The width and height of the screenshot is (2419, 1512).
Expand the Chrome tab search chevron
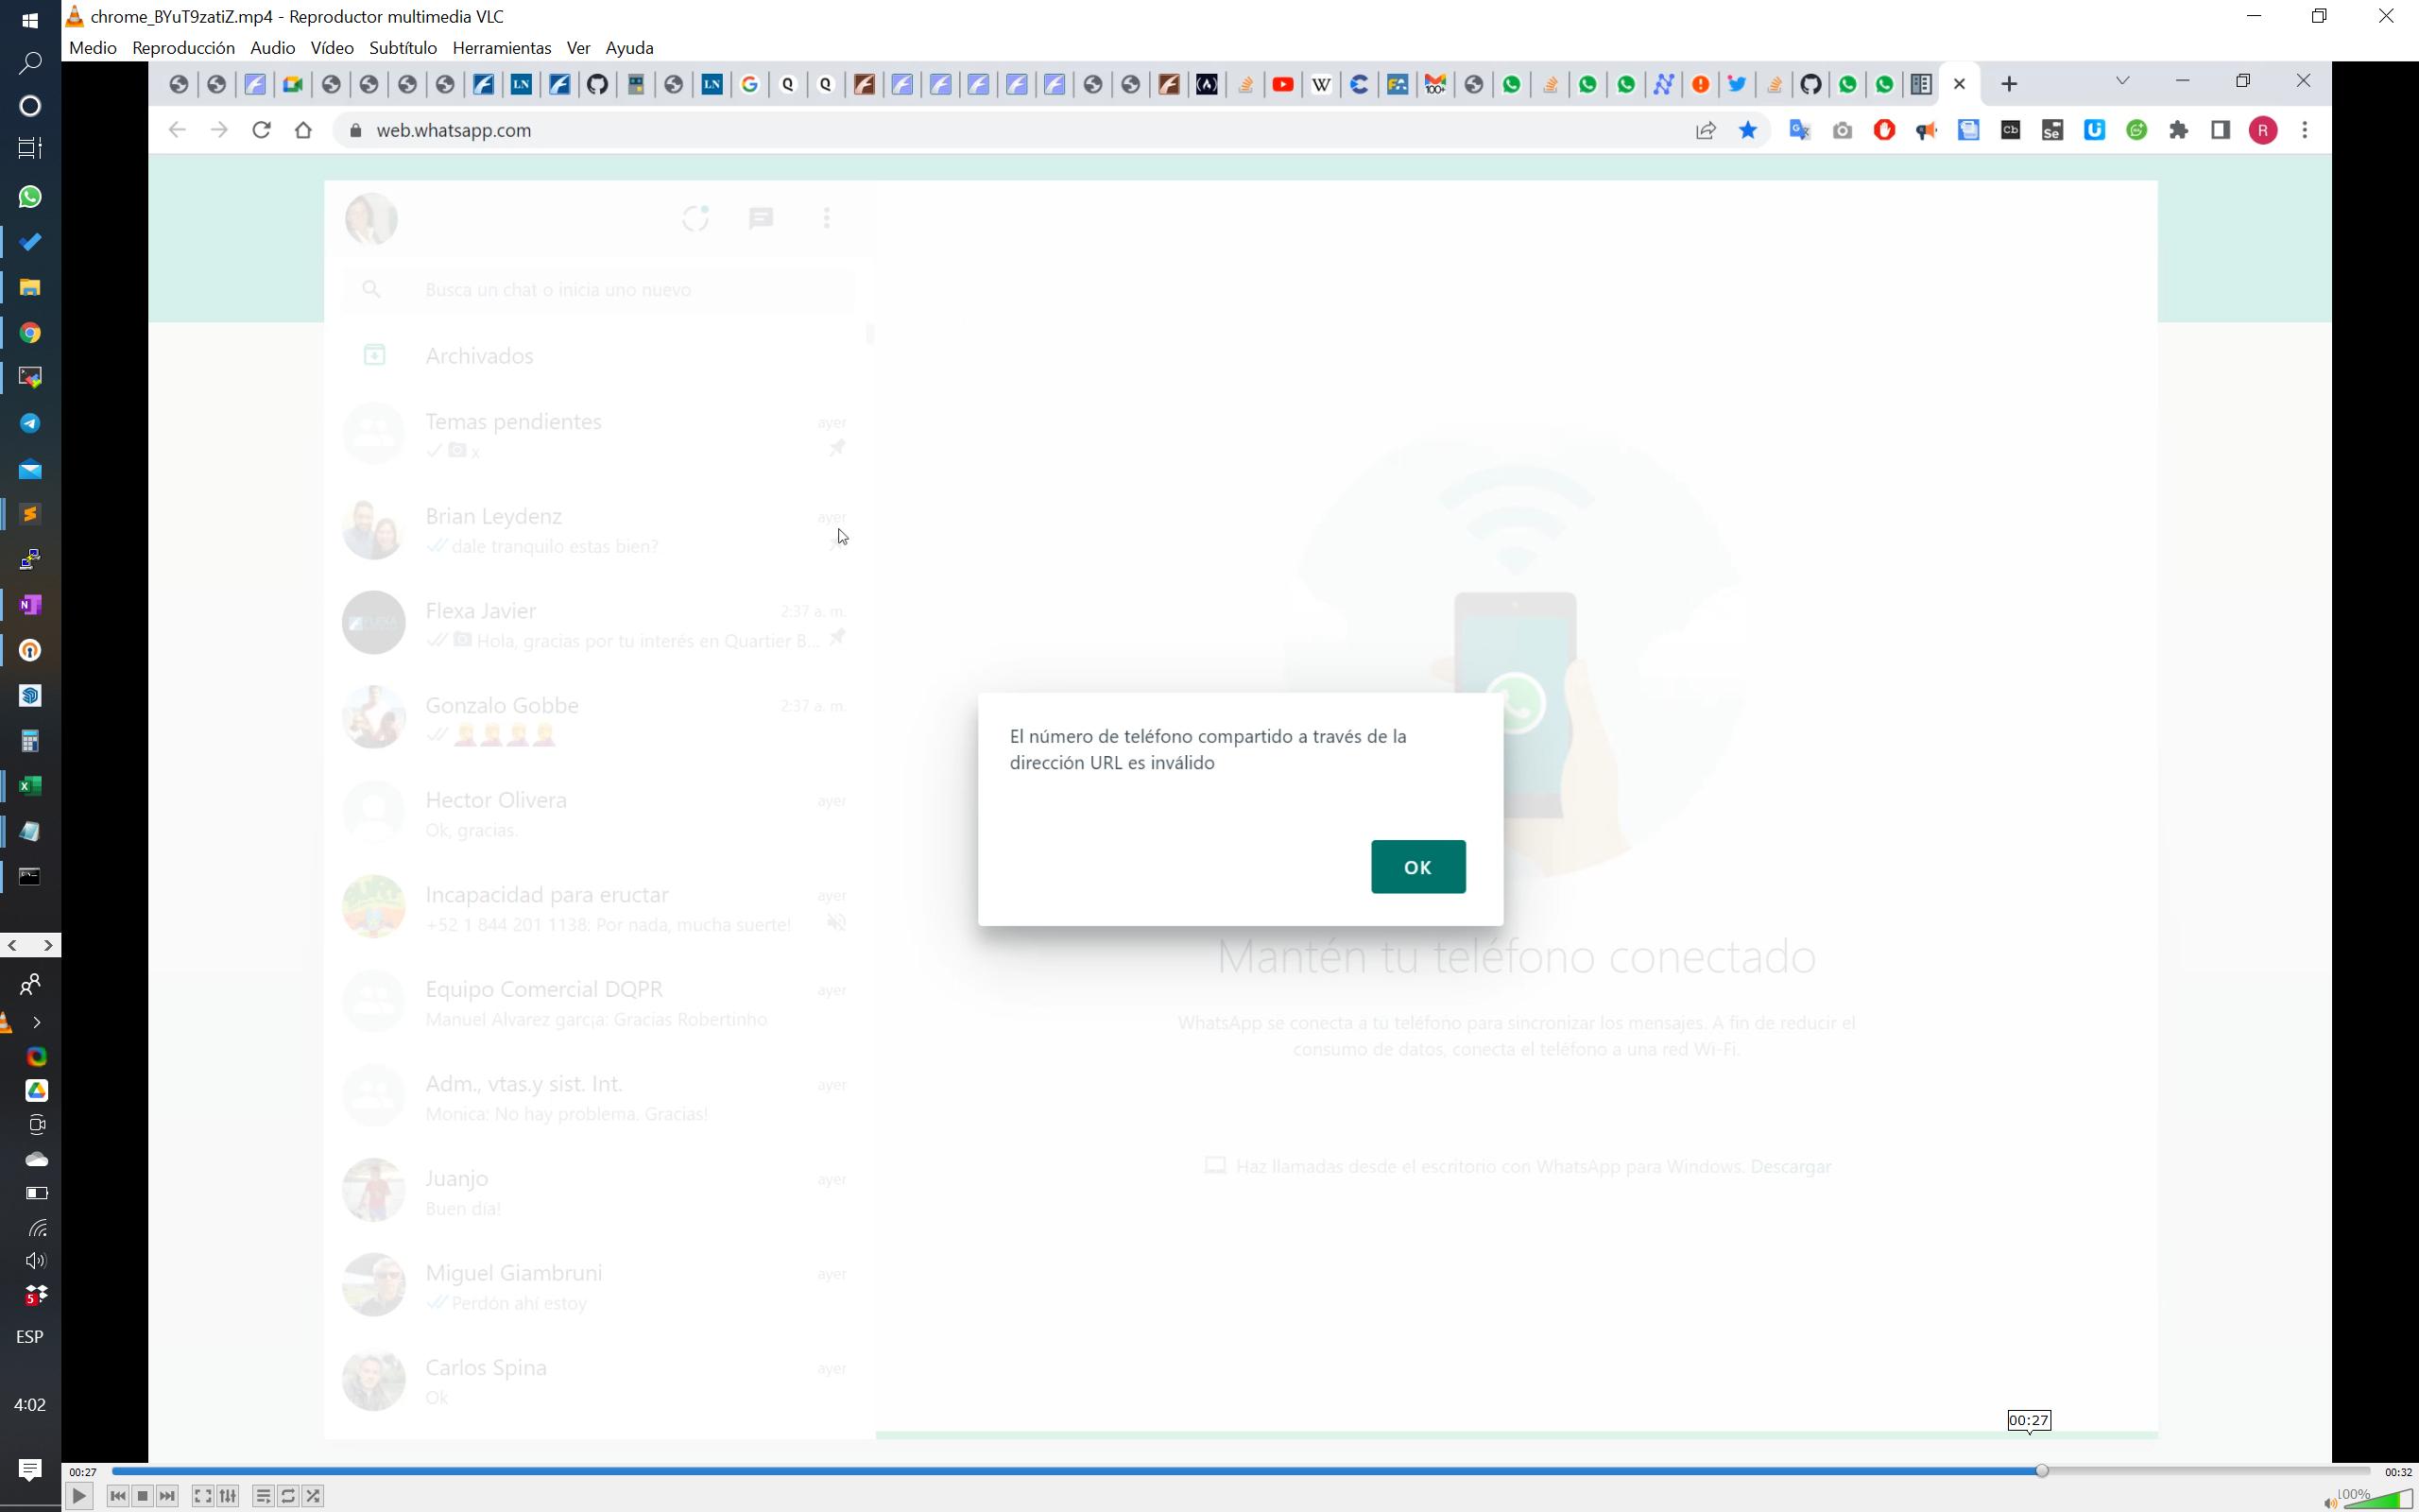pos(2122,81)
